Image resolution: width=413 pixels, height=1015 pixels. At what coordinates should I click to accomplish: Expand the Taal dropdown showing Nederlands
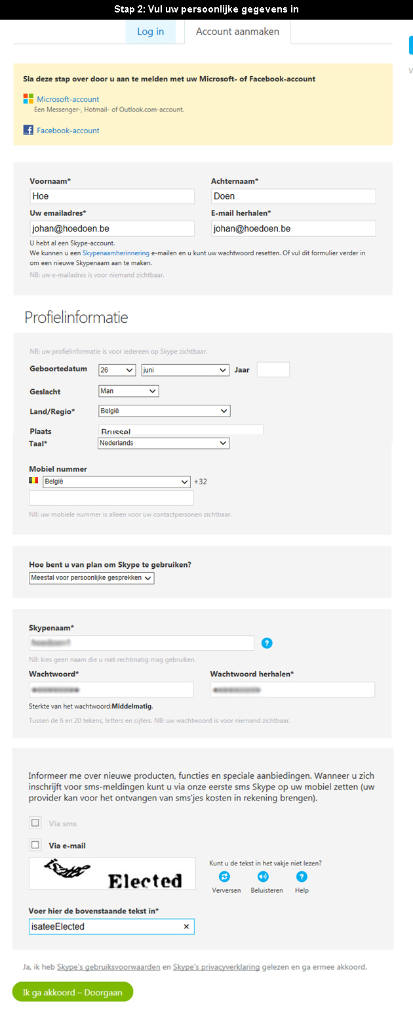pos(163,443)
